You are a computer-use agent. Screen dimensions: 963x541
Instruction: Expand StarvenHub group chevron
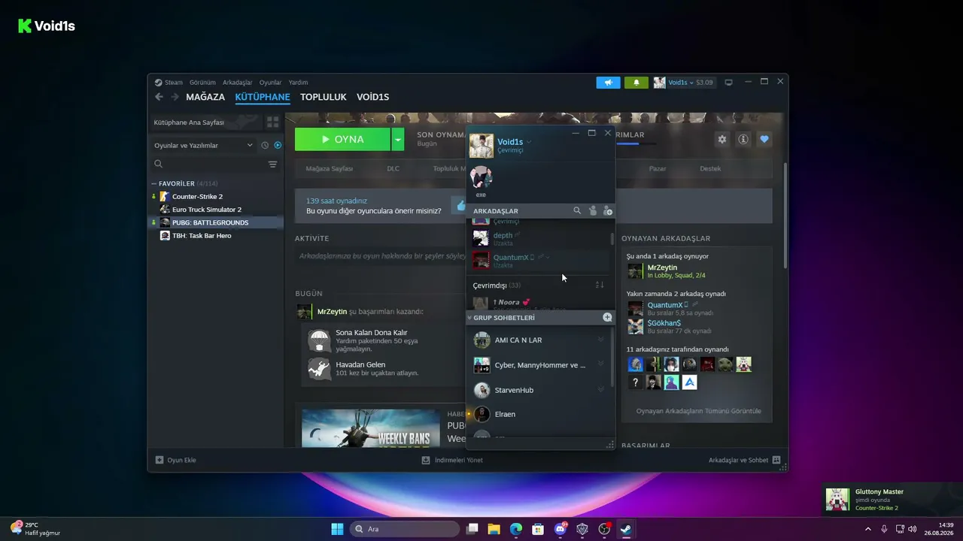pyautogui.click(x=600, y=390)
